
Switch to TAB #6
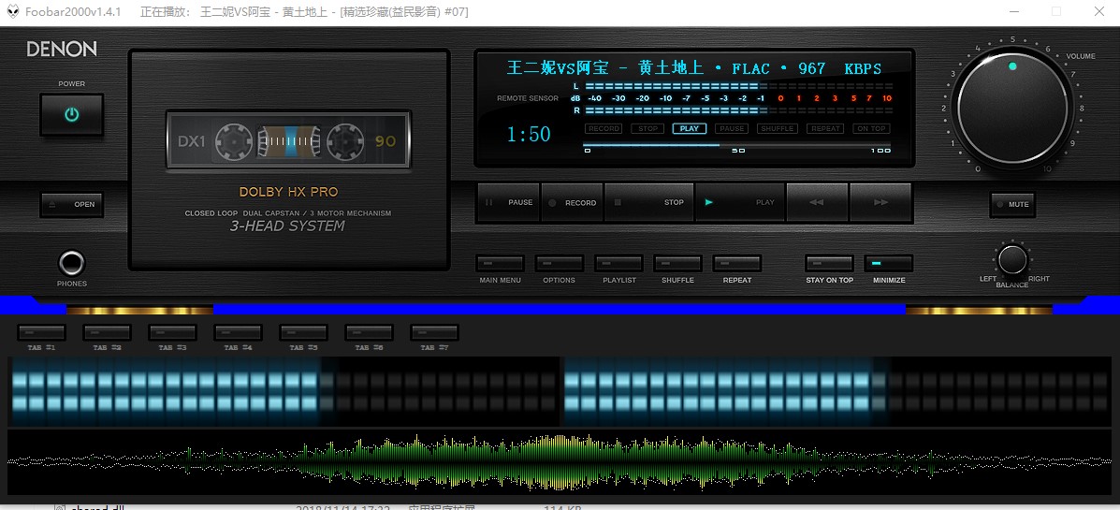point(370,333)
